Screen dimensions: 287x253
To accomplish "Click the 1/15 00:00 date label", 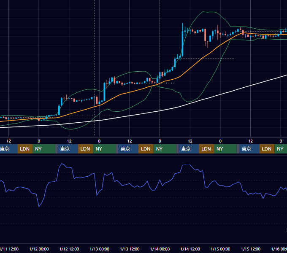I will 220,249.
